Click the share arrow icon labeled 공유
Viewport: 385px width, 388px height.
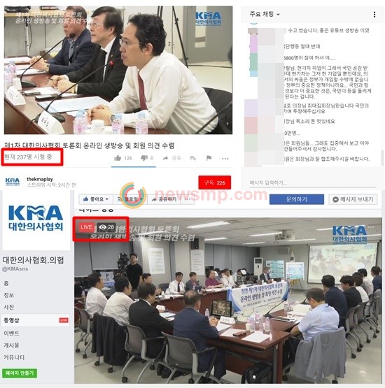165,158
